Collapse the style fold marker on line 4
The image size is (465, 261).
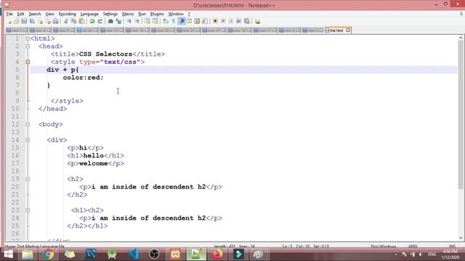coord(28,62)
